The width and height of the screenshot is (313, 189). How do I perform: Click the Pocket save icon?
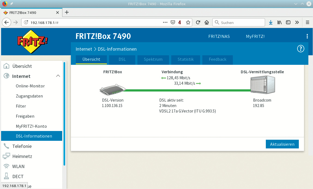click(x=173, y=22)
